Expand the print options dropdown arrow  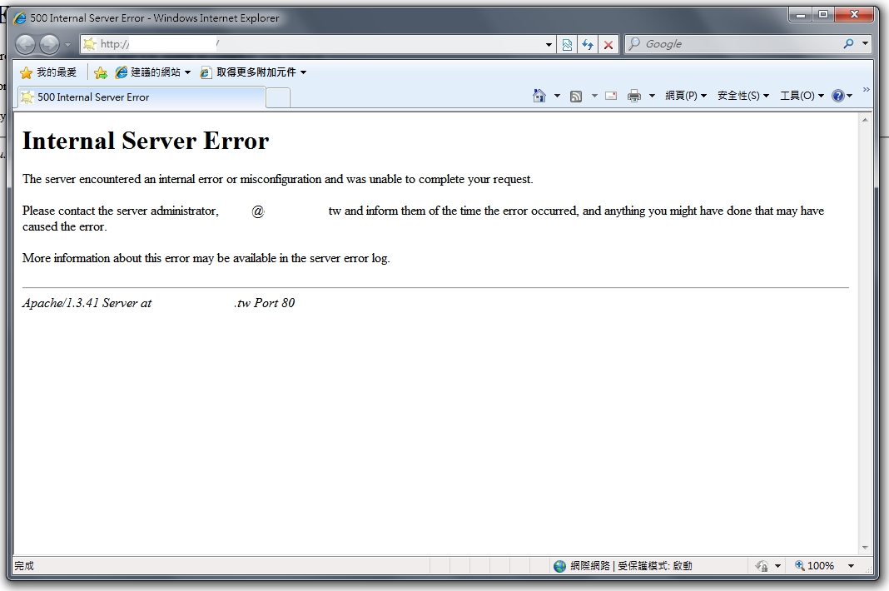pos(652,96)
